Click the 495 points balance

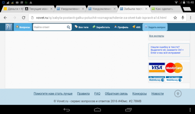tap(136, 27)
